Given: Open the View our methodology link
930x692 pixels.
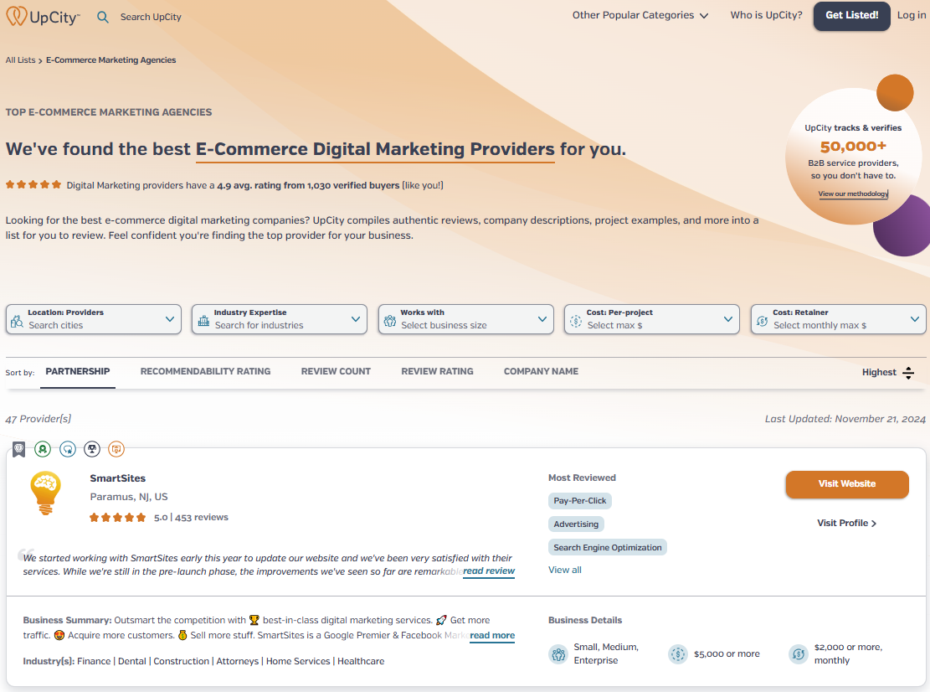Looking at the screenshot, I should 853,194.
